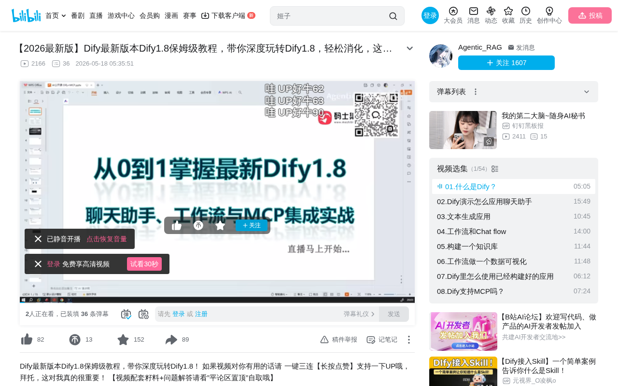The height and width of the screenshot is (386, 618).
Task: Select episode 05.构建一个知识库
Action: pyautogui.click(x=514, y=247)
